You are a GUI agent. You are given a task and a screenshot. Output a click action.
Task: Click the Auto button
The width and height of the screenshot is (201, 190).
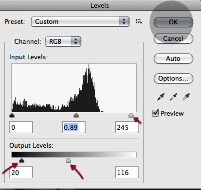pos(173,58)
